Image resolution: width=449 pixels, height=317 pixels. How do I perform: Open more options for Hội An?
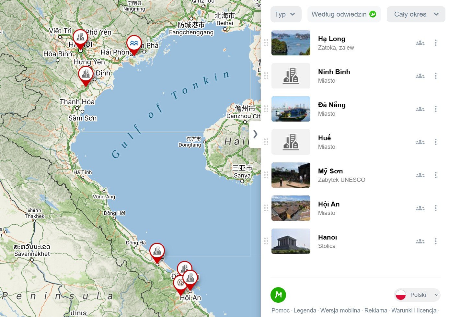[x=435, y=208]
